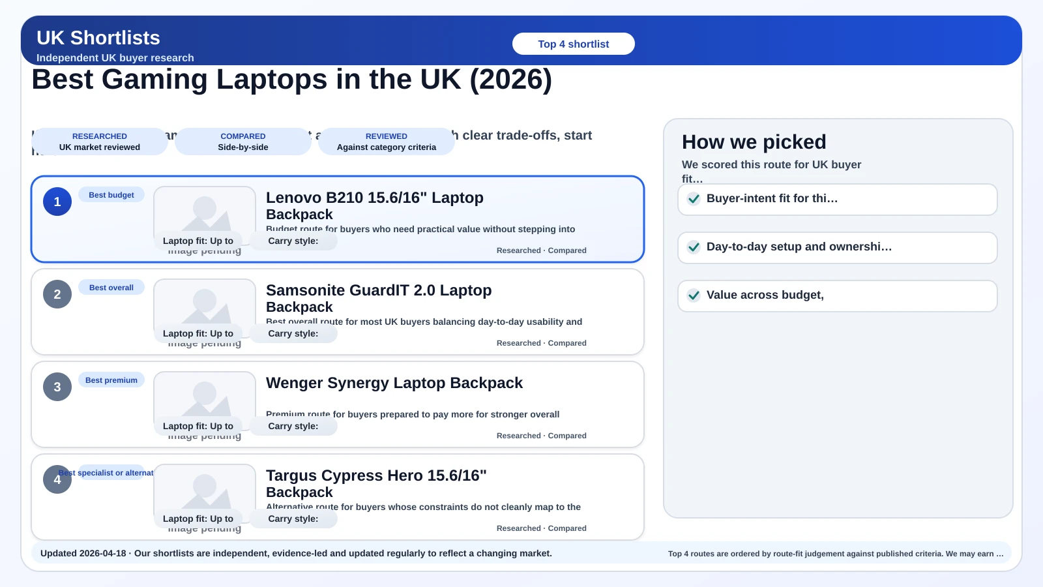The image size is (1043, 587).
Task: Open the UK Shortlists site title
Action: (x=98, y=38)
